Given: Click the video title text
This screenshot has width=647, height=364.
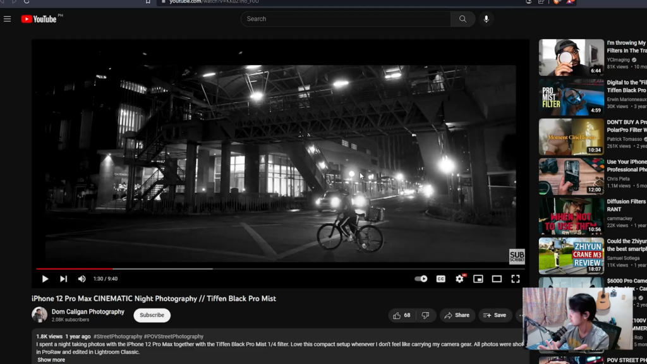Looking at the screenshot, I should pos(154,299).
